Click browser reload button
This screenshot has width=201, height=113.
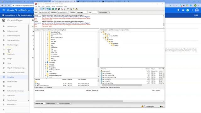click(x=9, y=5)
